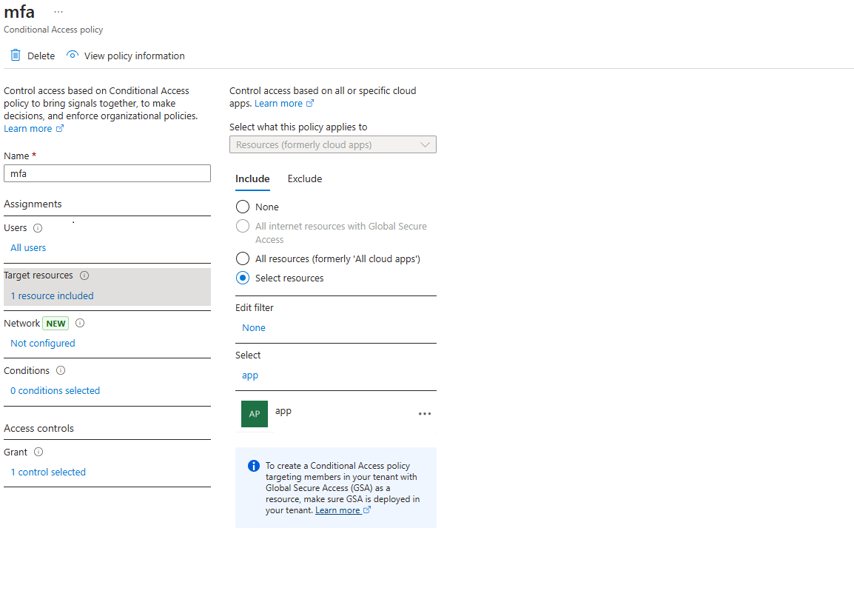
Task: Click external link icon in GSA notice
Action: tap(367, 510)
